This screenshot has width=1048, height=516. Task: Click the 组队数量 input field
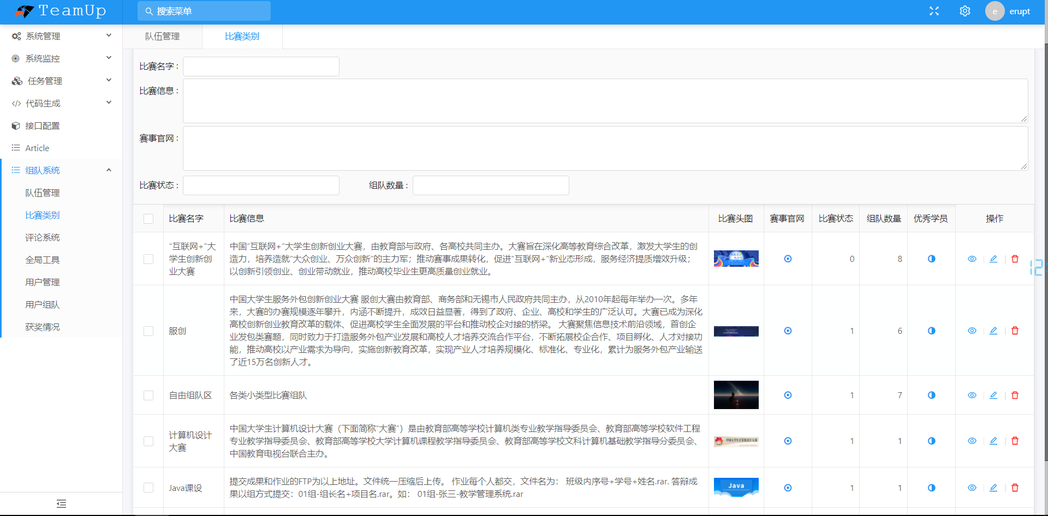[x=491, y=185]
